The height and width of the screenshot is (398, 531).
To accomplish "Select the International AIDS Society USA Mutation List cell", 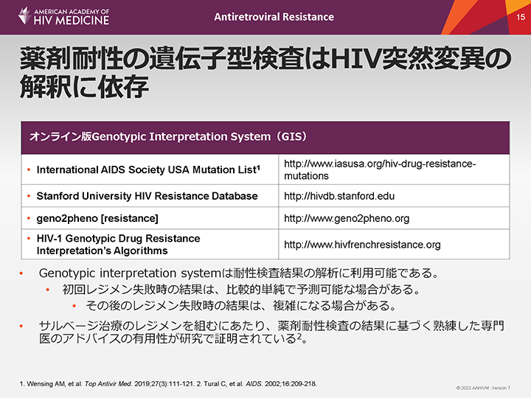I will click(x=147, y=170).
